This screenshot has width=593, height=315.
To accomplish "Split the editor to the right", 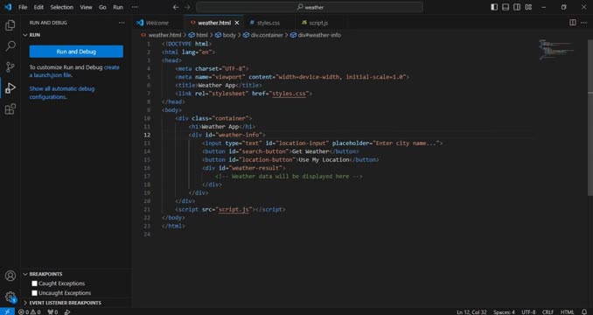I will (x=573, y=23).
